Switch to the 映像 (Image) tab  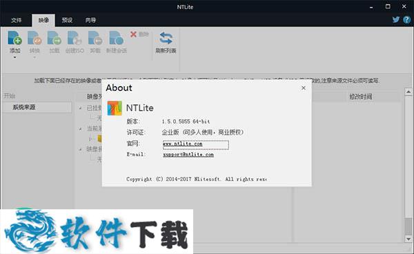[43, 20]
